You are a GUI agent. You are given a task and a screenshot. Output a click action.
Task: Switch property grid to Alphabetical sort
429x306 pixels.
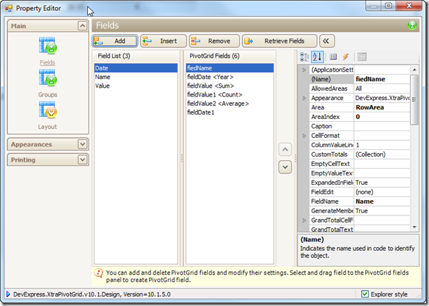click(317, 57)
